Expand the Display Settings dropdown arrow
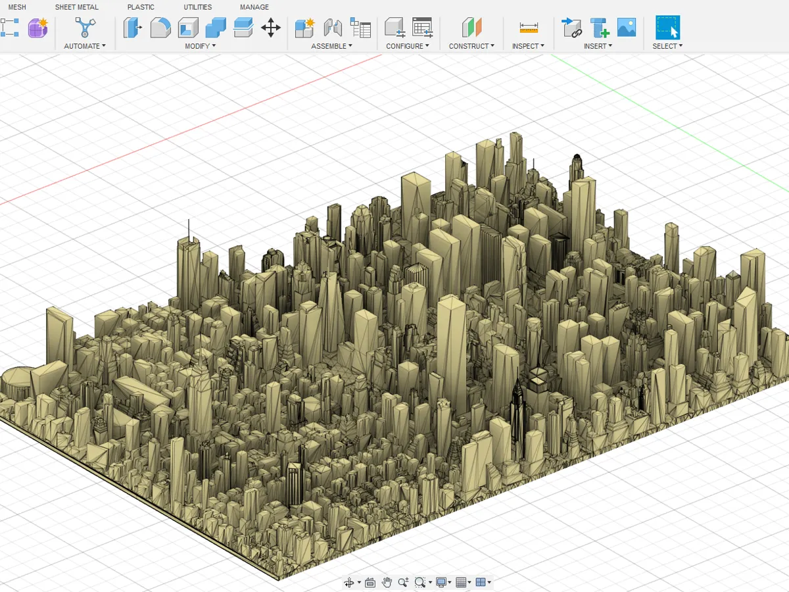This screenshot has width=789, height=592. coord(450,583)
